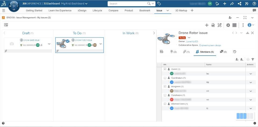Collapse the Assignees group
This screenshot has width=258, height=127.
point(165,87)
